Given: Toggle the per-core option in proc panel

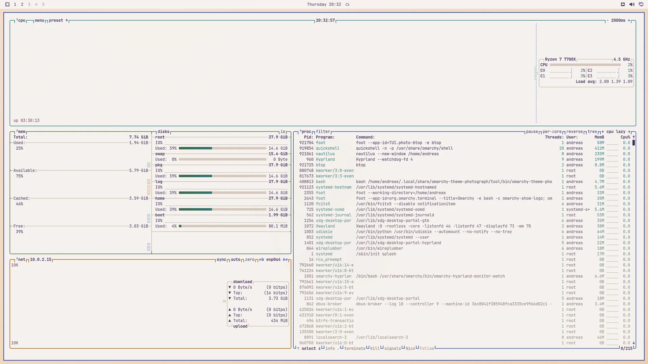Looking at the screenshot, I should pyautogui.click(x=552, y=132).
